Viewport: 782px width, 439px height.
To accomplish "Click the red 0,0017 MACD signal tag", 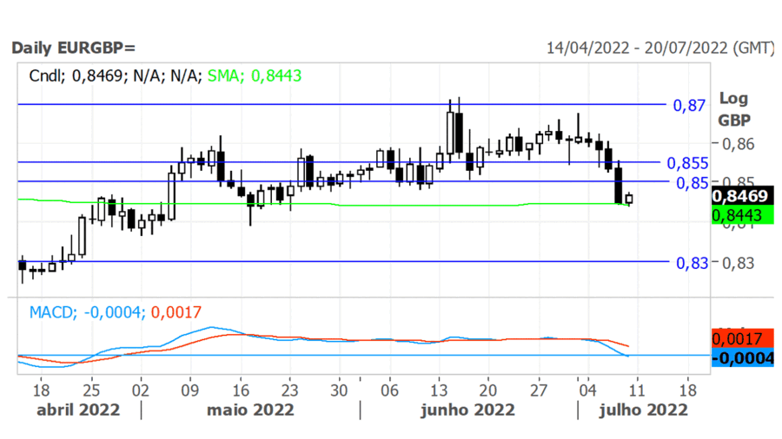I will point(740,338).
